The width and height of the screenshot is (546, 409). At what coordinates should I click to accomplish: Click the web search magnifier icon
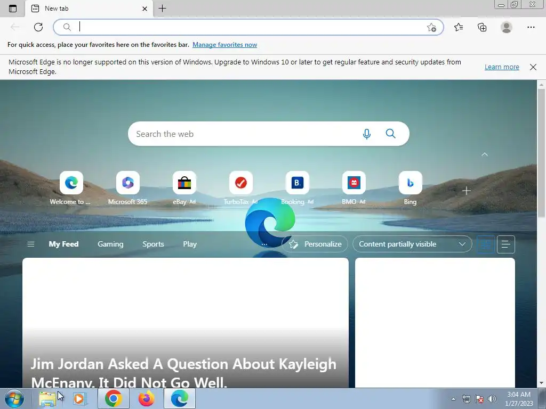(x=391, y=134)
